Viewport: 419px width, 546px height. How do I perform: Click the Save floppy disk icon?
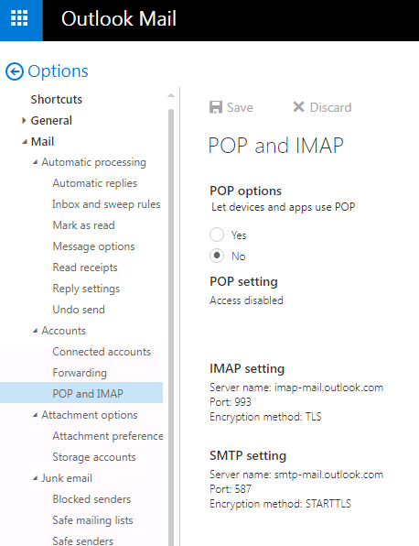pos(216,107)
